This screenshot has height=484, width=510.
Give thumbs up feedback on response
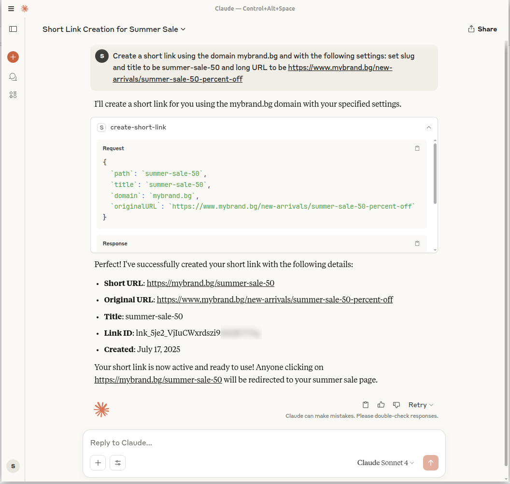tap(381, 405)
